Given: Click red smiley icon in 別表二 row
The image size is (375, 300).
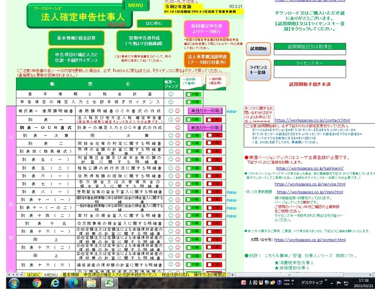Looking at the screenshot, I should pyautogui.click(x=178, y=144).
